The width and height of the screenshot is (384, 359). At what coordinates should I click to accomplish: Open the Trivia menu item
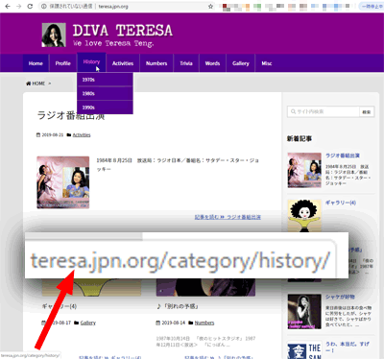[186, 63]
